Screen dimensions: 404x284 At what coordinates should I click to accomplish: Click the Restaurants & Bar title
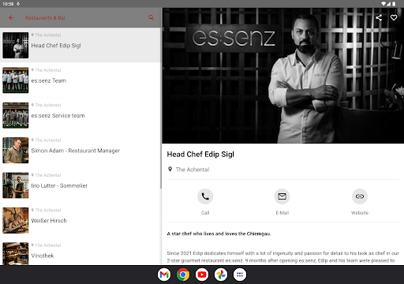point(45,17)
